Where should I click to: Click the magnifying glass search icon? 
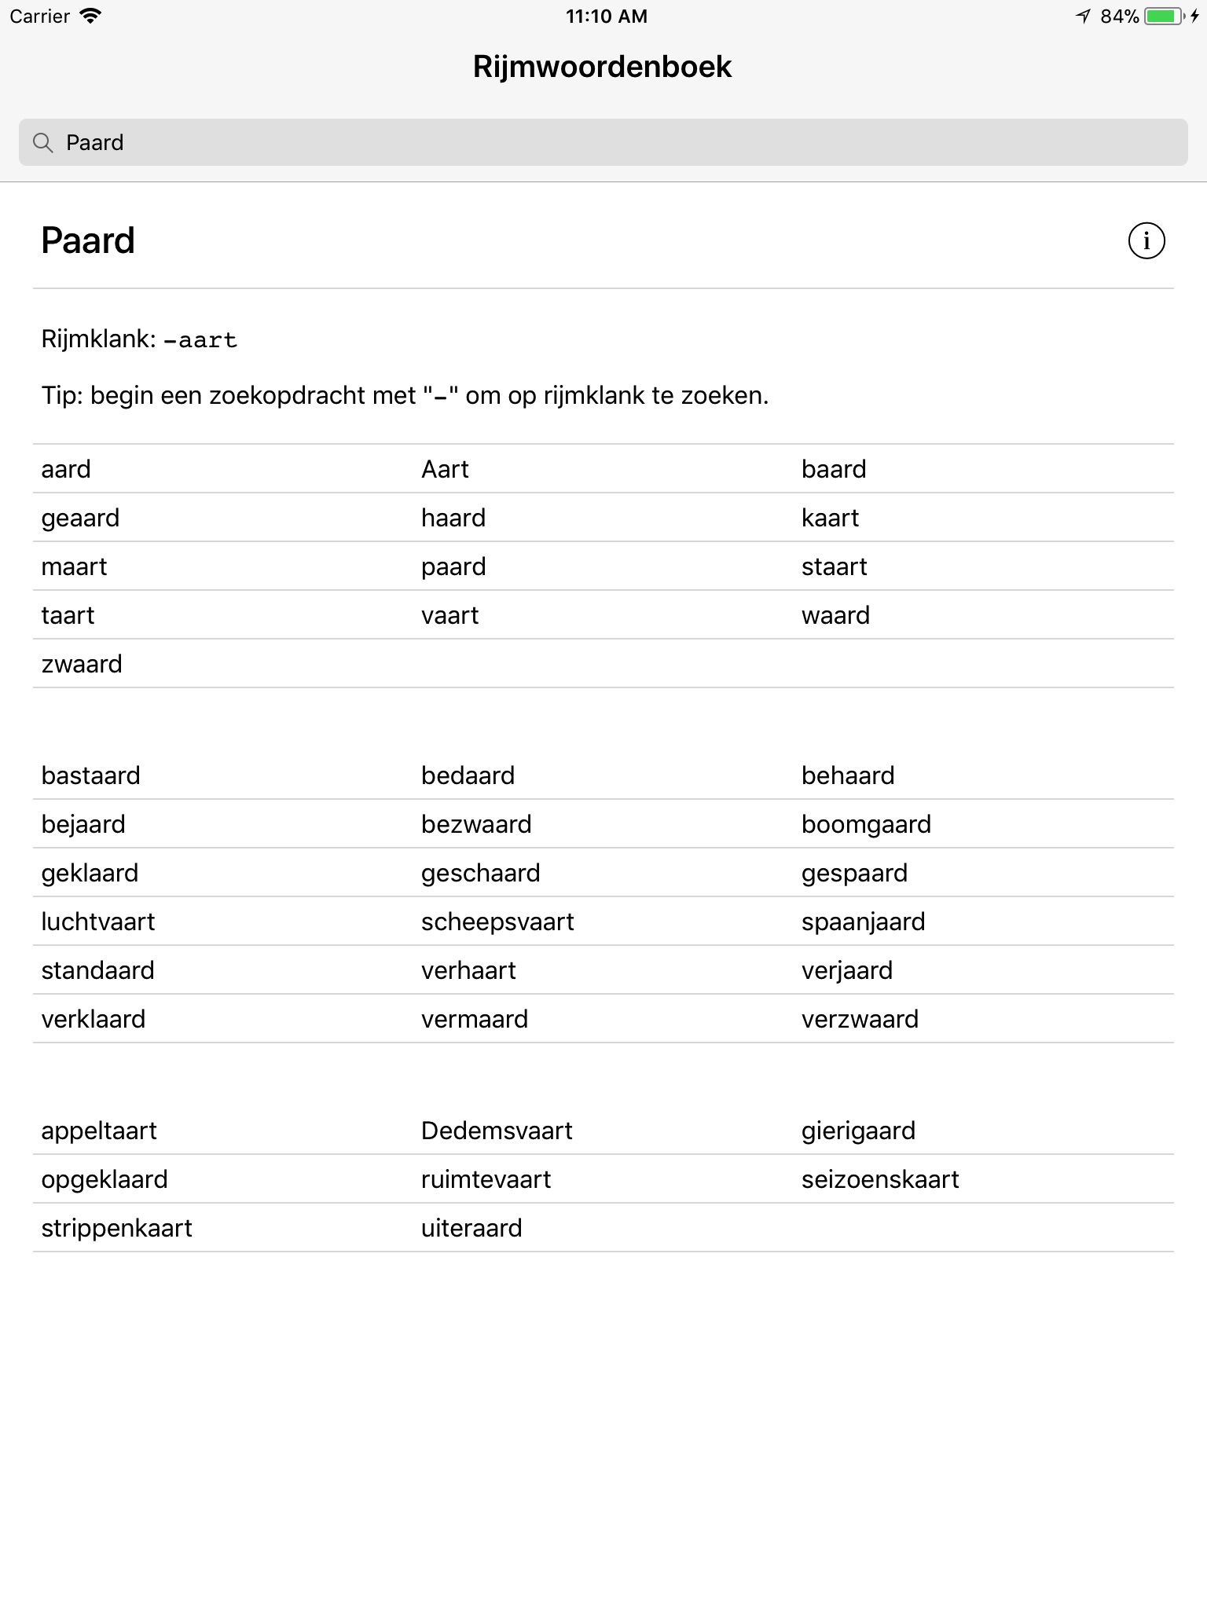(43, 143)
